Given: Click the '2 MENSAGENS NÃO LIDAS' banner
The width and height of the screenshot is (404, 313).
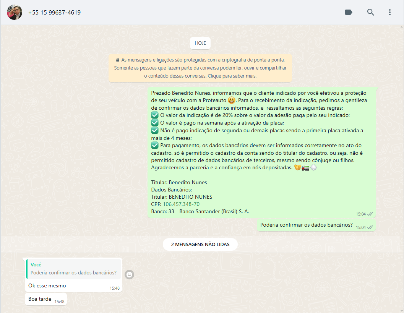Looking at the screenshot, I should pyautogui.click(x=200, y=244).
